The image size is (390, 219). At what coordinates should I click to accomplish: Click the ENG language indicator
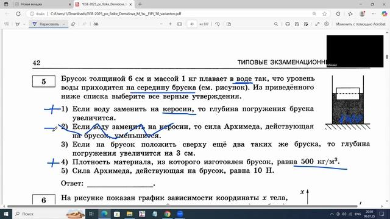(358, 214)
